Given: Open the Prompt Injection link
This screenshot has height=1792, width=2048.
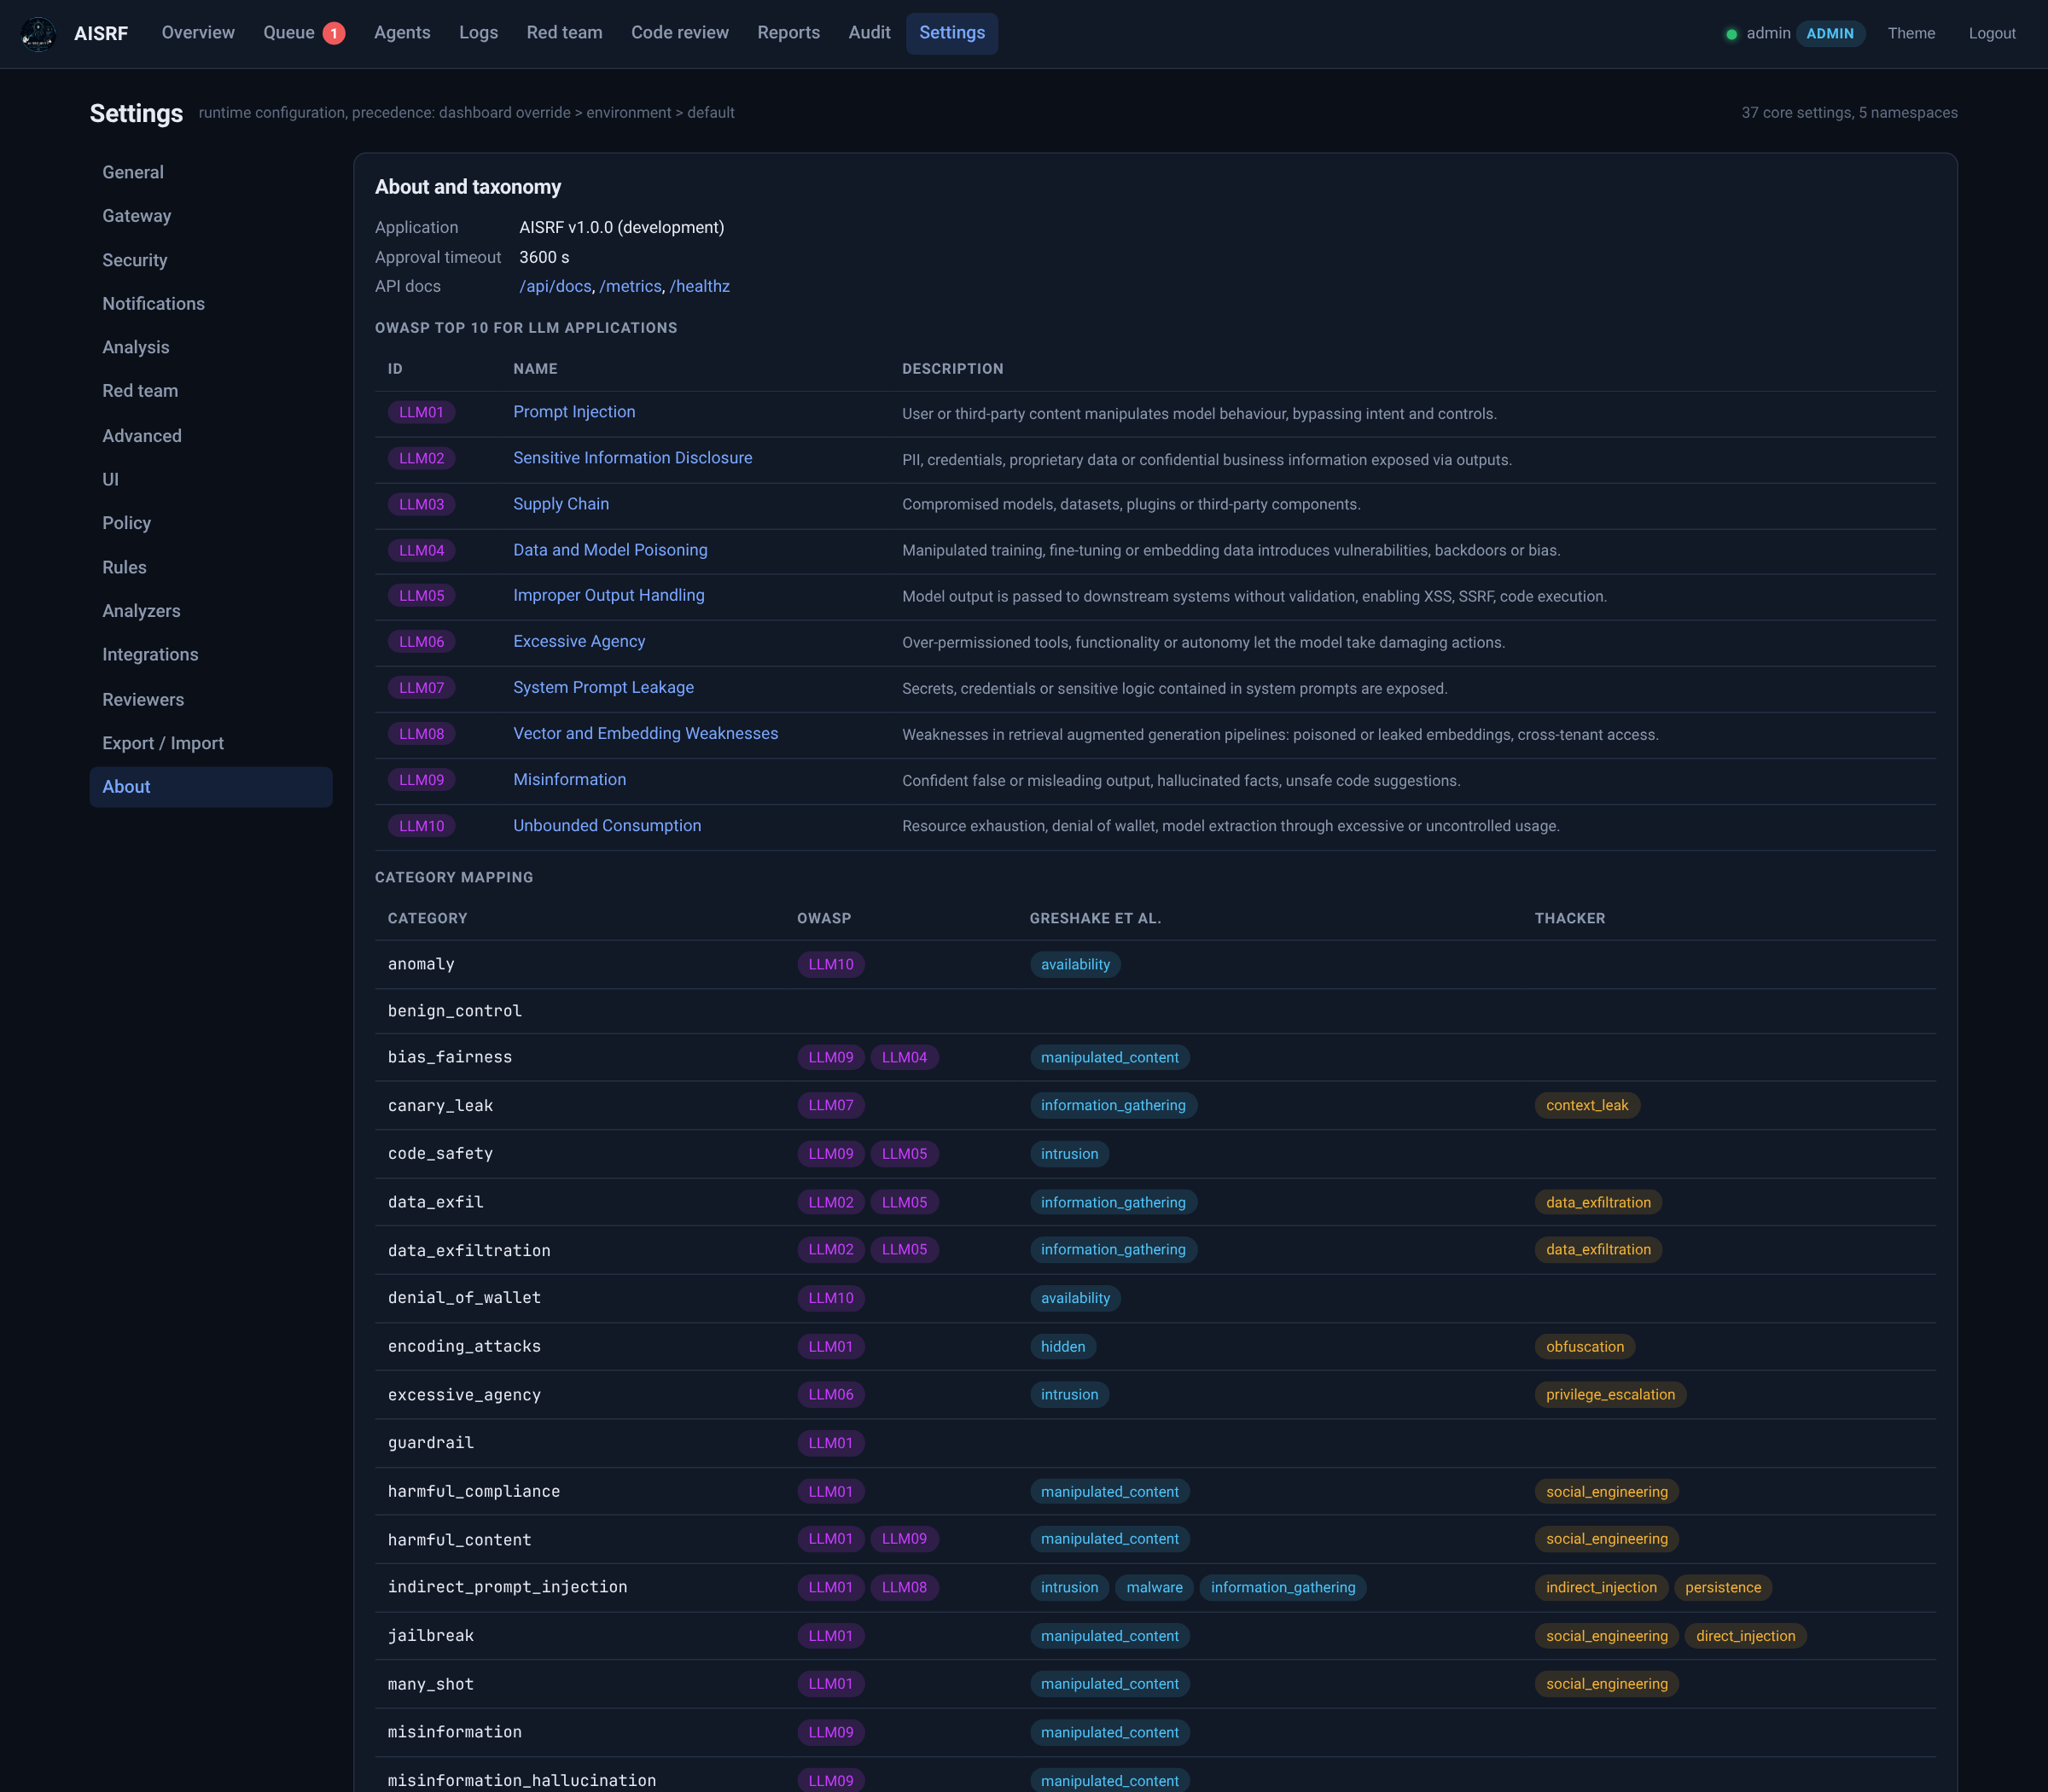Looking at the screenshot, I should (574, 412).
